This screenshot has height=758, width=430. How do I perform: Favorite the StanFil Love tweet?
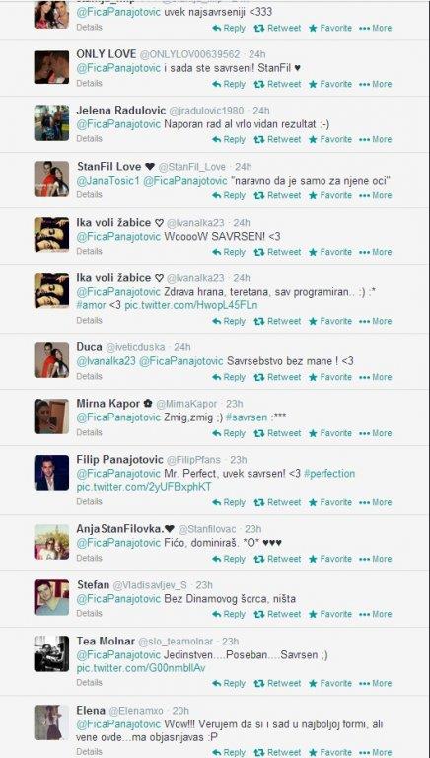click(x=330, y=195)
